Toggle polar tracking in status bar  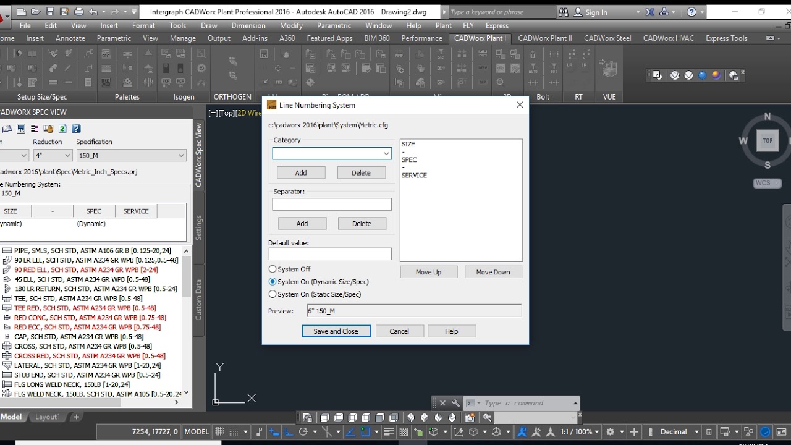pyautogui.click(x=303, y=432)
